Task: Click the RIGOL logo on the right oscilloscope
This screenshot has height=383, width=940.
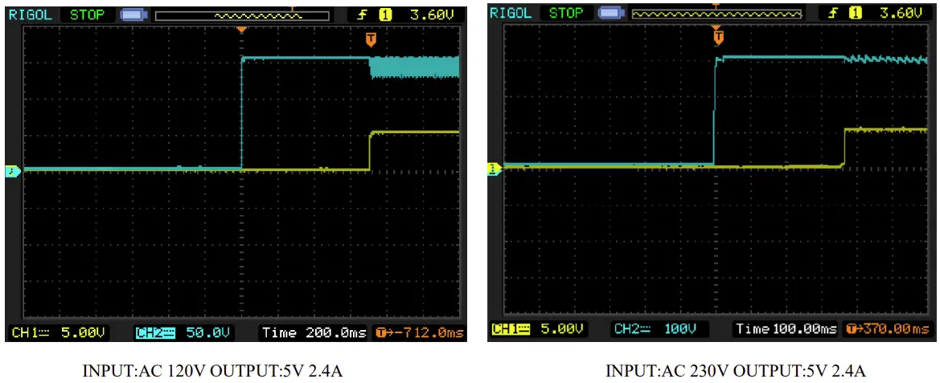Action: [511, 13]
